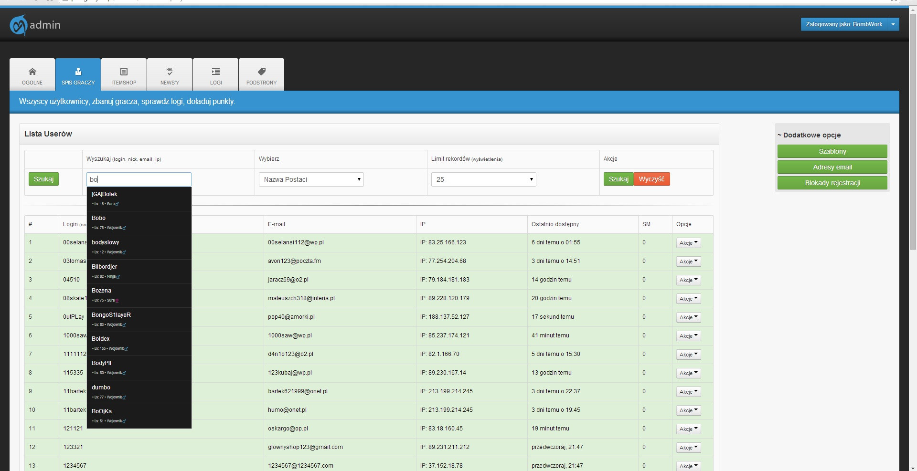Select the SPIS GRACZY tab
The image size is (917, 471).
click(78, 74)
